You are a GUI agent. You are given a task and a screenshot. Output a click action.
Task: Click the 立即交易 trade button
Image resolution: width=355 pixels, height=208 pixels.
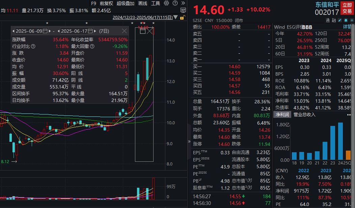click(x=347, y=8)
